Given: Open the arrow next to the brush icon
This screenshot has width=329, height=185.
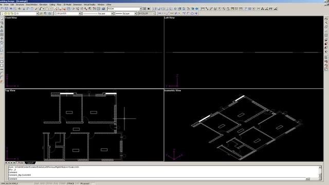Looking at the screenshot, I should point(43,9).
